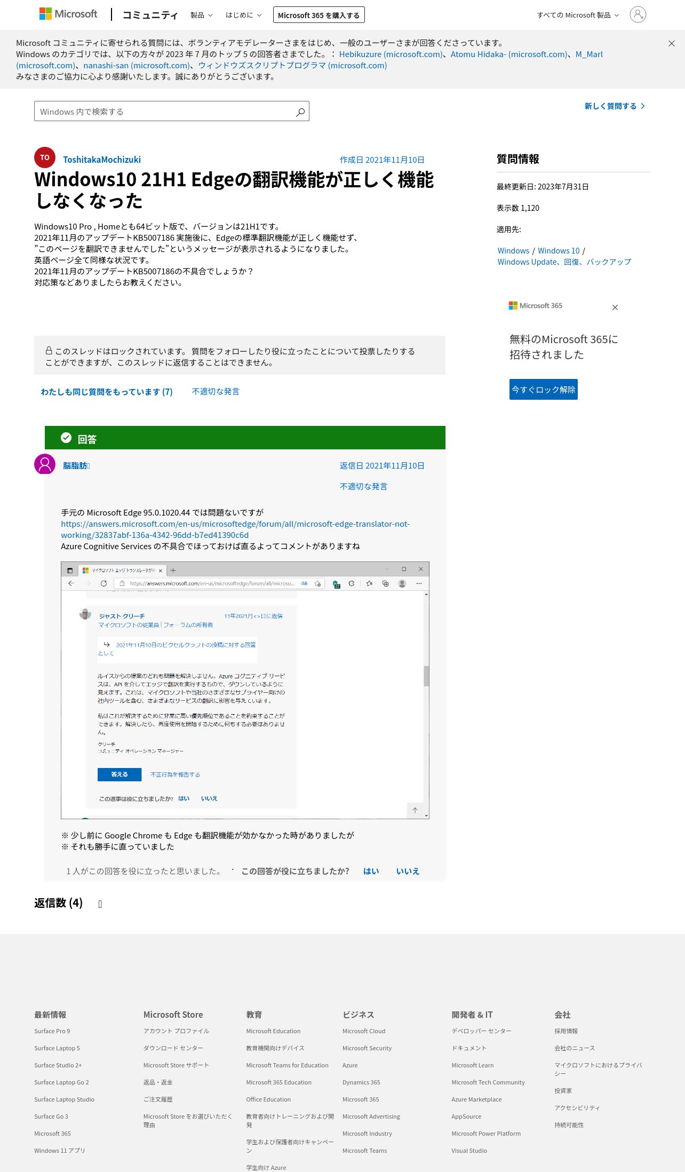This screenshot has width=685, height=1172.
Task: Click the 回答 green checkmark icon
Action: tap(66, 438)
